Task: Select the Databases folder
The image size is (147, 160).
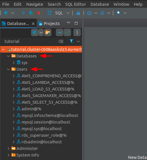Action: tap(26, 56)
